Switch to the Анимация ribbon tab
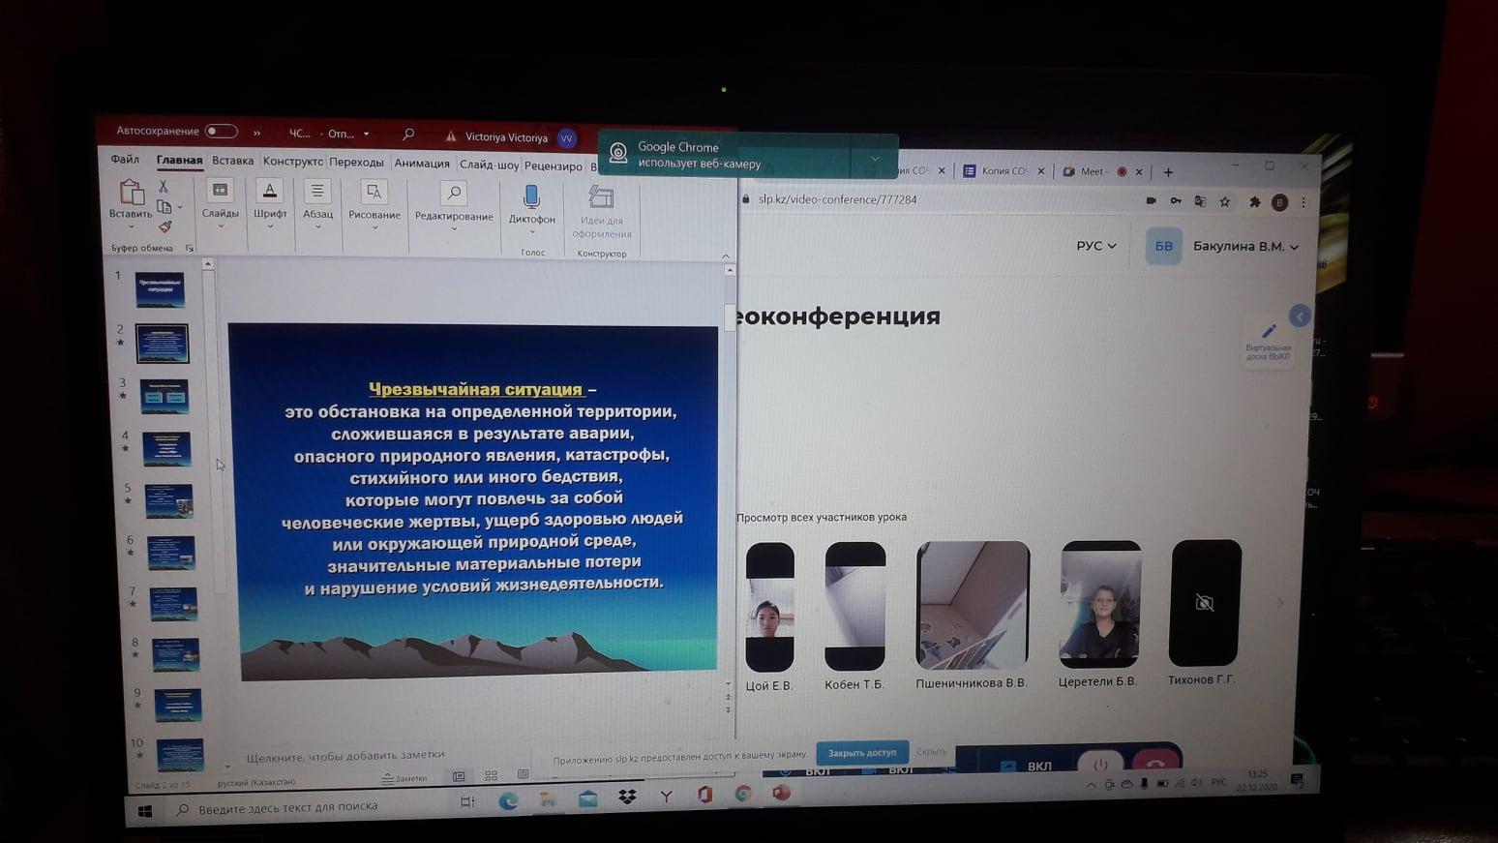Screen dimensions: 1498x843 (x=422, y=163)
